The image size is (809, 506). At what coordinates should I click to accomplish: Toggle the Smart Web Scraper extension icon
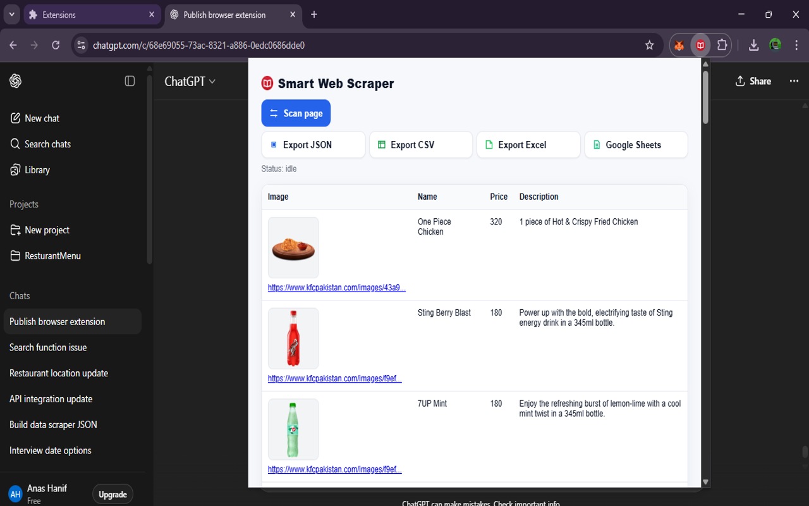(x=700, y=45)
